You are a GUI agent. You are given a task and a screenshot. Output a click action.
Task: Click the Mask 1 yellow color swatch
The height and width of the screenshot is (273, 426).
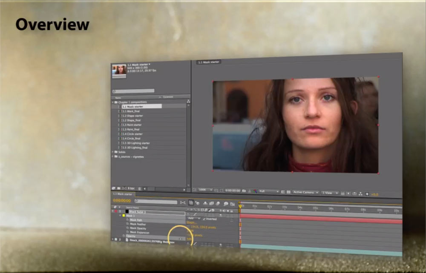click(x=124, y=216)
